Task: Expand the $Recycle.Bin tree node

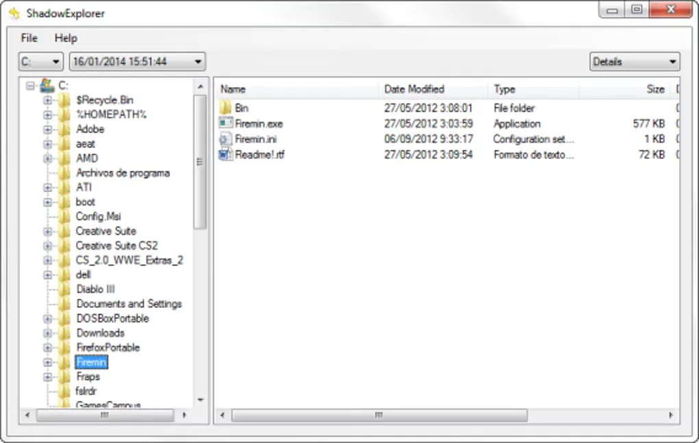Action: [47, 100]
